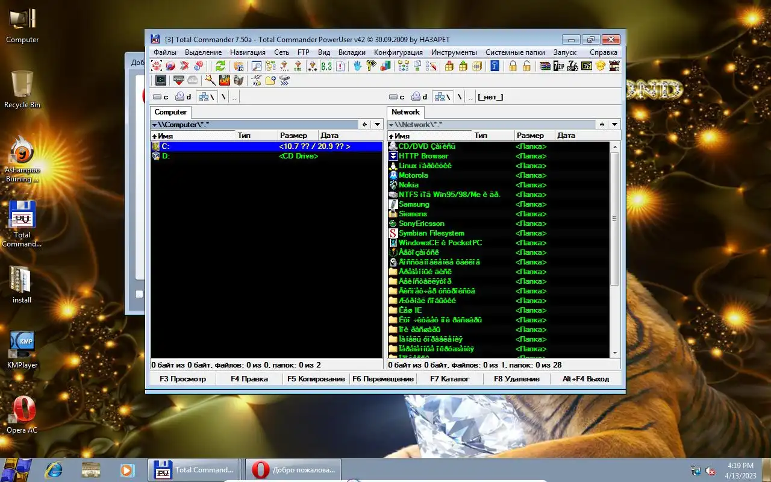The height and width of the screenshot is (482, 771).
Task: Click F5 Копирование button
Action: (316, 379)
